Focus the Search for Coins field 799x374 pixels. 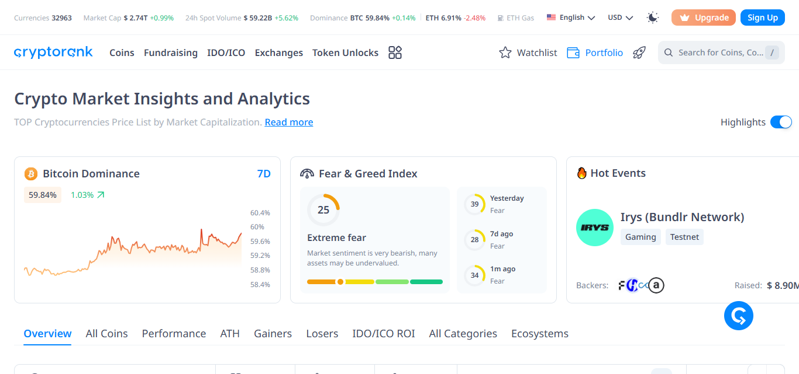coord(721,53)
